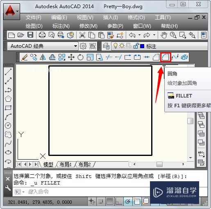The width and height of the screenshot is (211, 209).
Task: Select the Scale tool
Action: [90, 57]
